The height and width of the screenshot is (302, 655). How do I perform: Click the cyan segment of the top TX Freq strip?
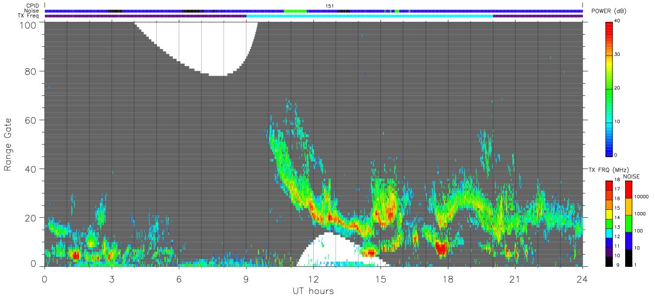(x=370, y=16)
